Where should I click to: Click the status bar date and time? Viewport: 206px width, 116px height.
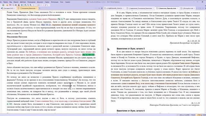[x=187, y=115]
